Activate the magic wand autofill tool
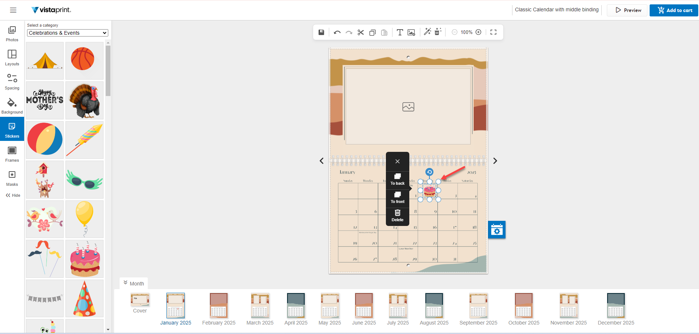The width and height of the screenshot is (699, 334). [x=427, y=32]
